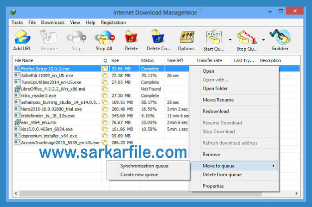The image size is (312, 207).
Task: Click file icon of Firefox Setup 32.0.2.exe
Action: click(x=17, y=69)
